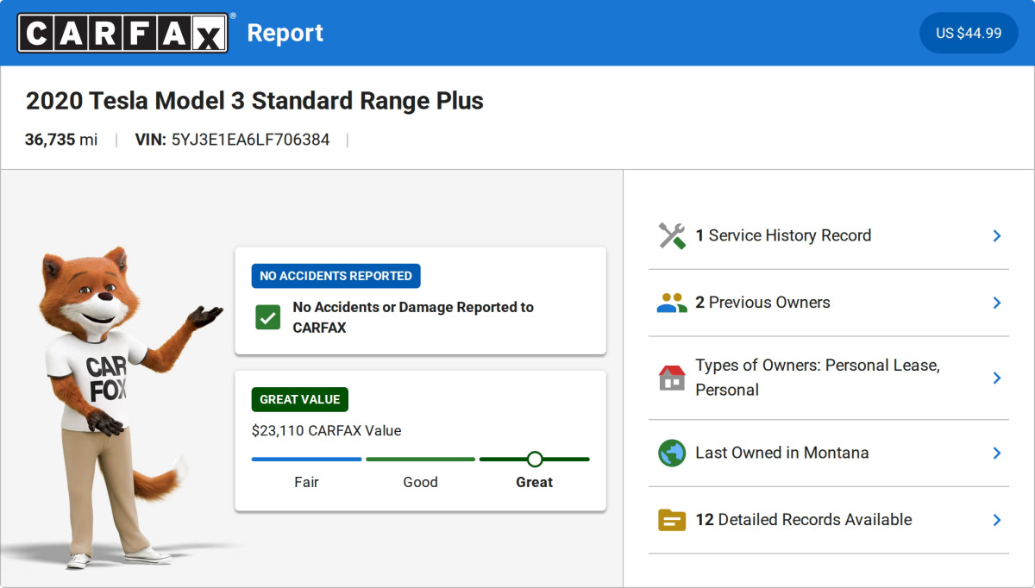
Task: Click the blue Fair value bar
Action: coord(306,460)
